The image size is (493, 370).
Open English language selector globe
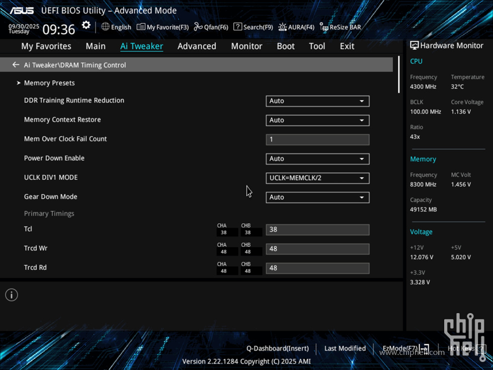(x=116, y=27)
